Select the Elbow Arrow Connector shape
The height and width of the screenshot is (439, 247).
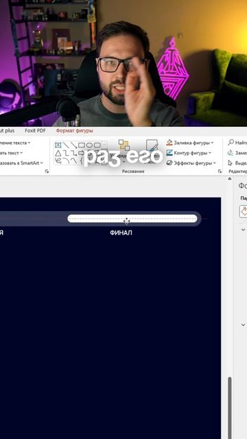click(x=73, y=153)
